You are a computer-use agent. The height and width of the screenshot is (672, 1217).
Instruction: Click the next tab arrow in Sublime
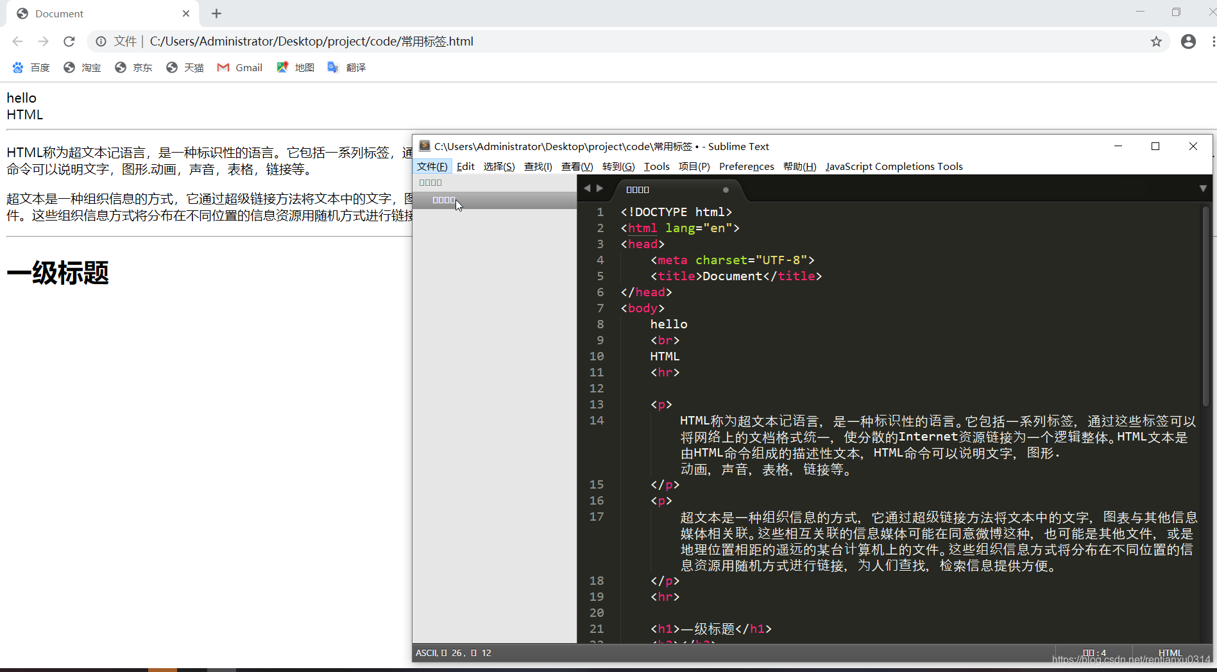click(x=600, y=189)
